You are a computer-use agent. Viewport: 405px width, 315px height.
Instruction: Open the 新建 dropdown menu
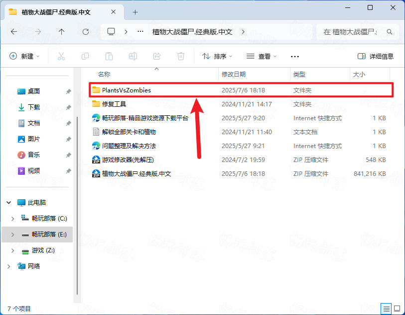point(24,56)
